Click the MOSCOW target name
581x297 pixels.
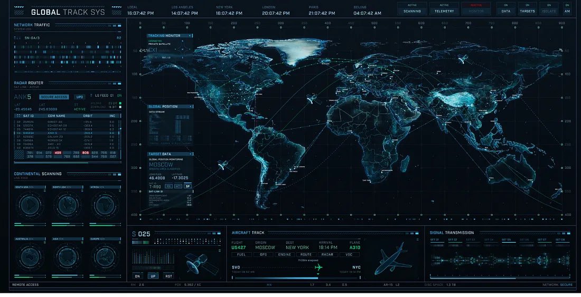point(161,164)
